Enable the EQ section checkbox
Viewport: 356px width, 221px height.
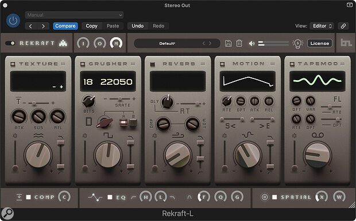tap(110, 197)
